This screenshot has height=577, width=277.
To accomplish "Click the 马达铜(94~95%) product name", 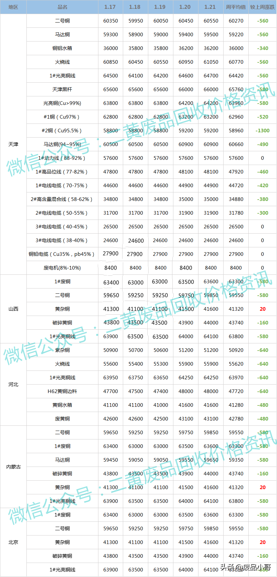I will (x=62, y=144).
